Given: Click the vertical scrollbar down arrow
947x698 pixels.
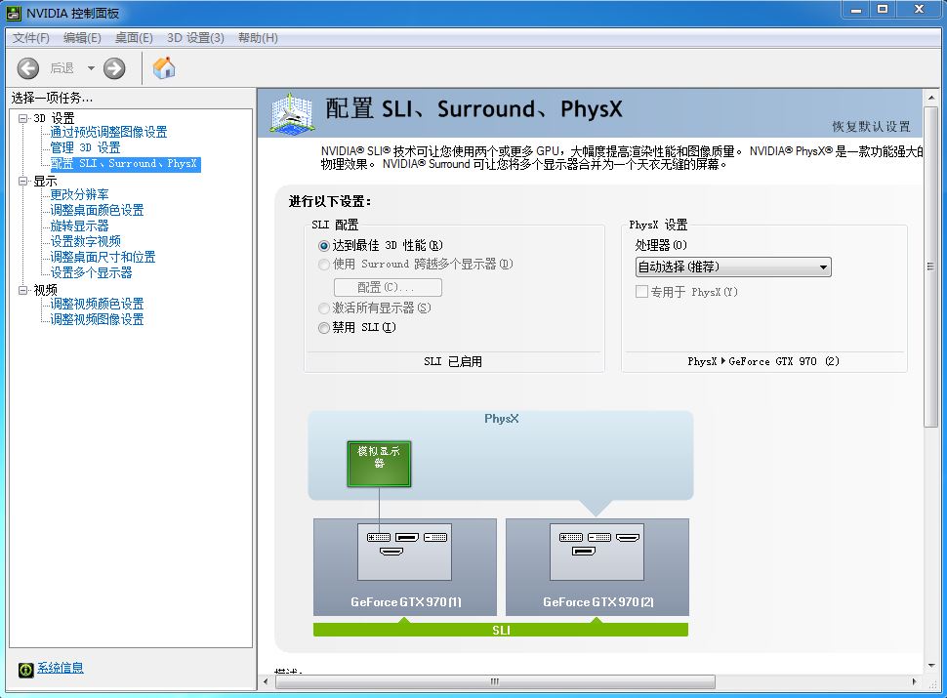Looking at the screenshot, I should 930,666.
